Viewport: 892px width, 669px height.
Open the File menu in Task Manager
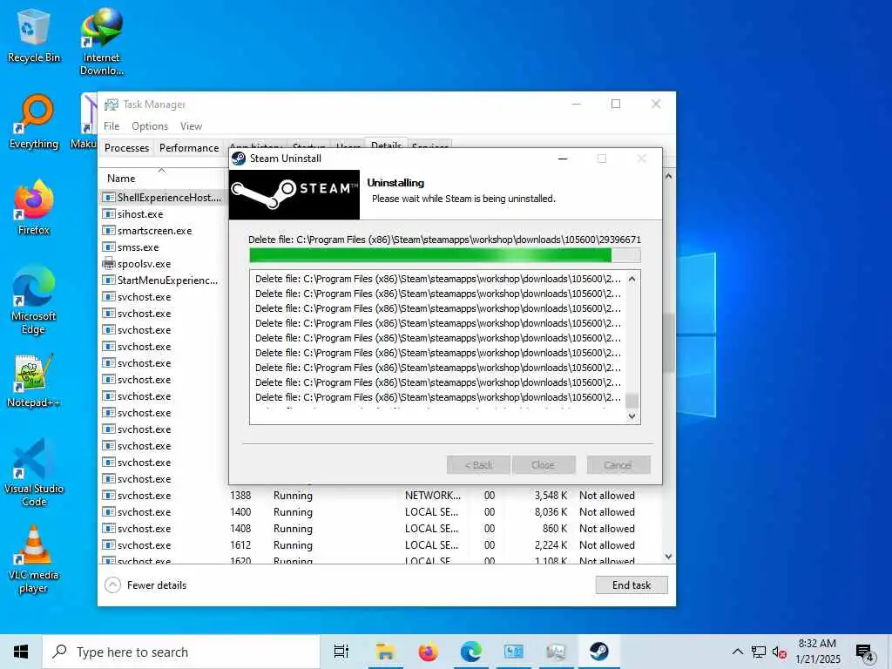coord(111,126)
